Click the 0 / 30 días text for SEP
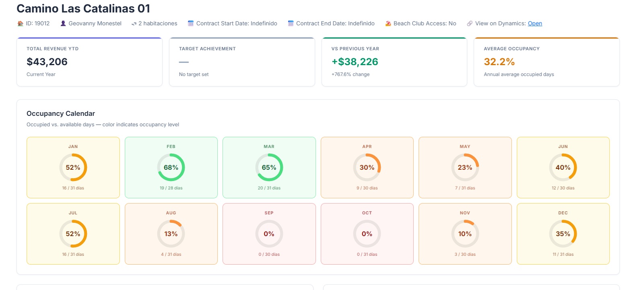625x290 pixels. pyautogui.click(x=269, y=254)
